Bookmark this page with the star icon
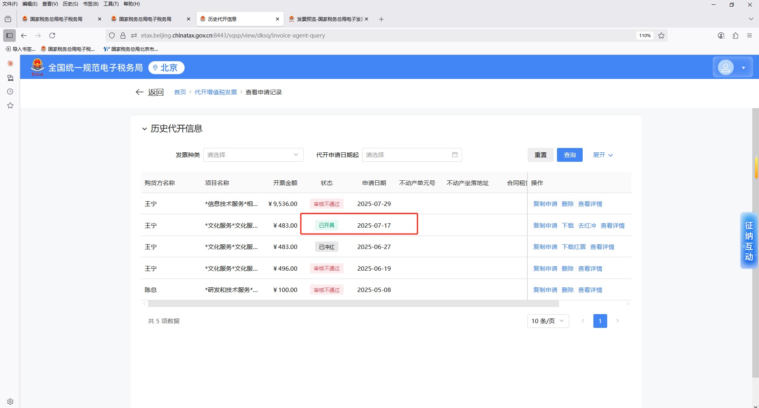This screenshot has width=759, height=408. (661, 36)
